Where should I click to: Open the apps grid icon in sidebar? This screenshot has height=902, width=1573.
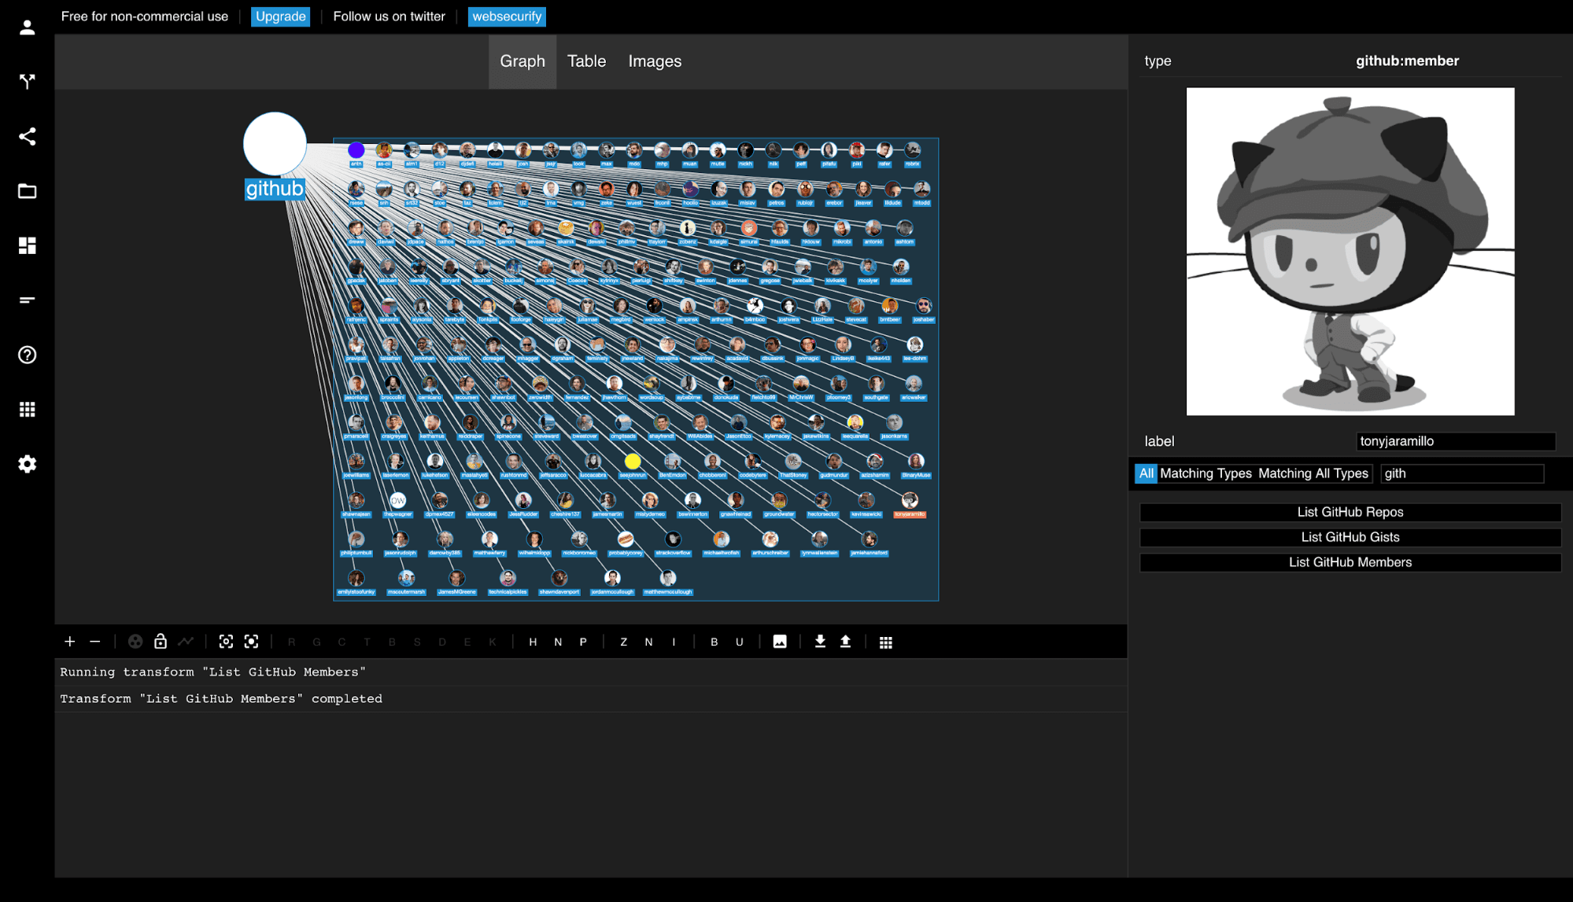click(28, 409)
